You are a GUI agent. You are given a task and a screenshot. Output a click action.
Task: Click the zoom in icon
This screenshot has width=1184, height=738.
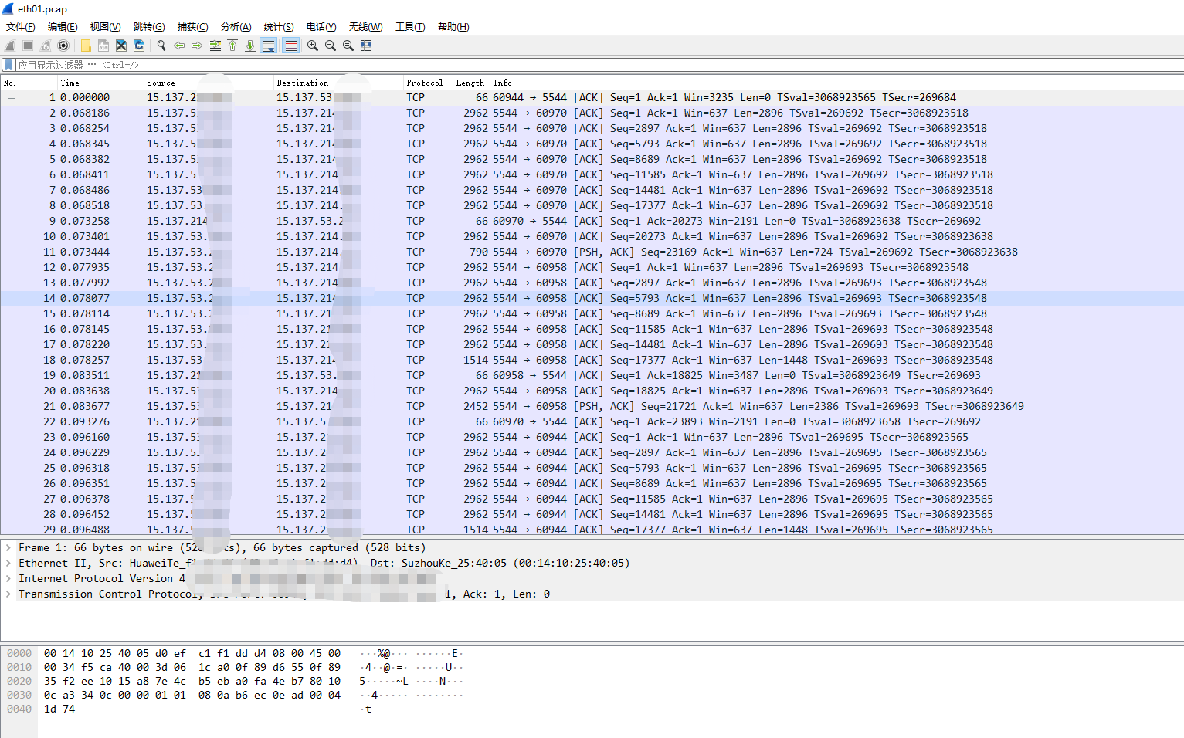click(313, 46)
